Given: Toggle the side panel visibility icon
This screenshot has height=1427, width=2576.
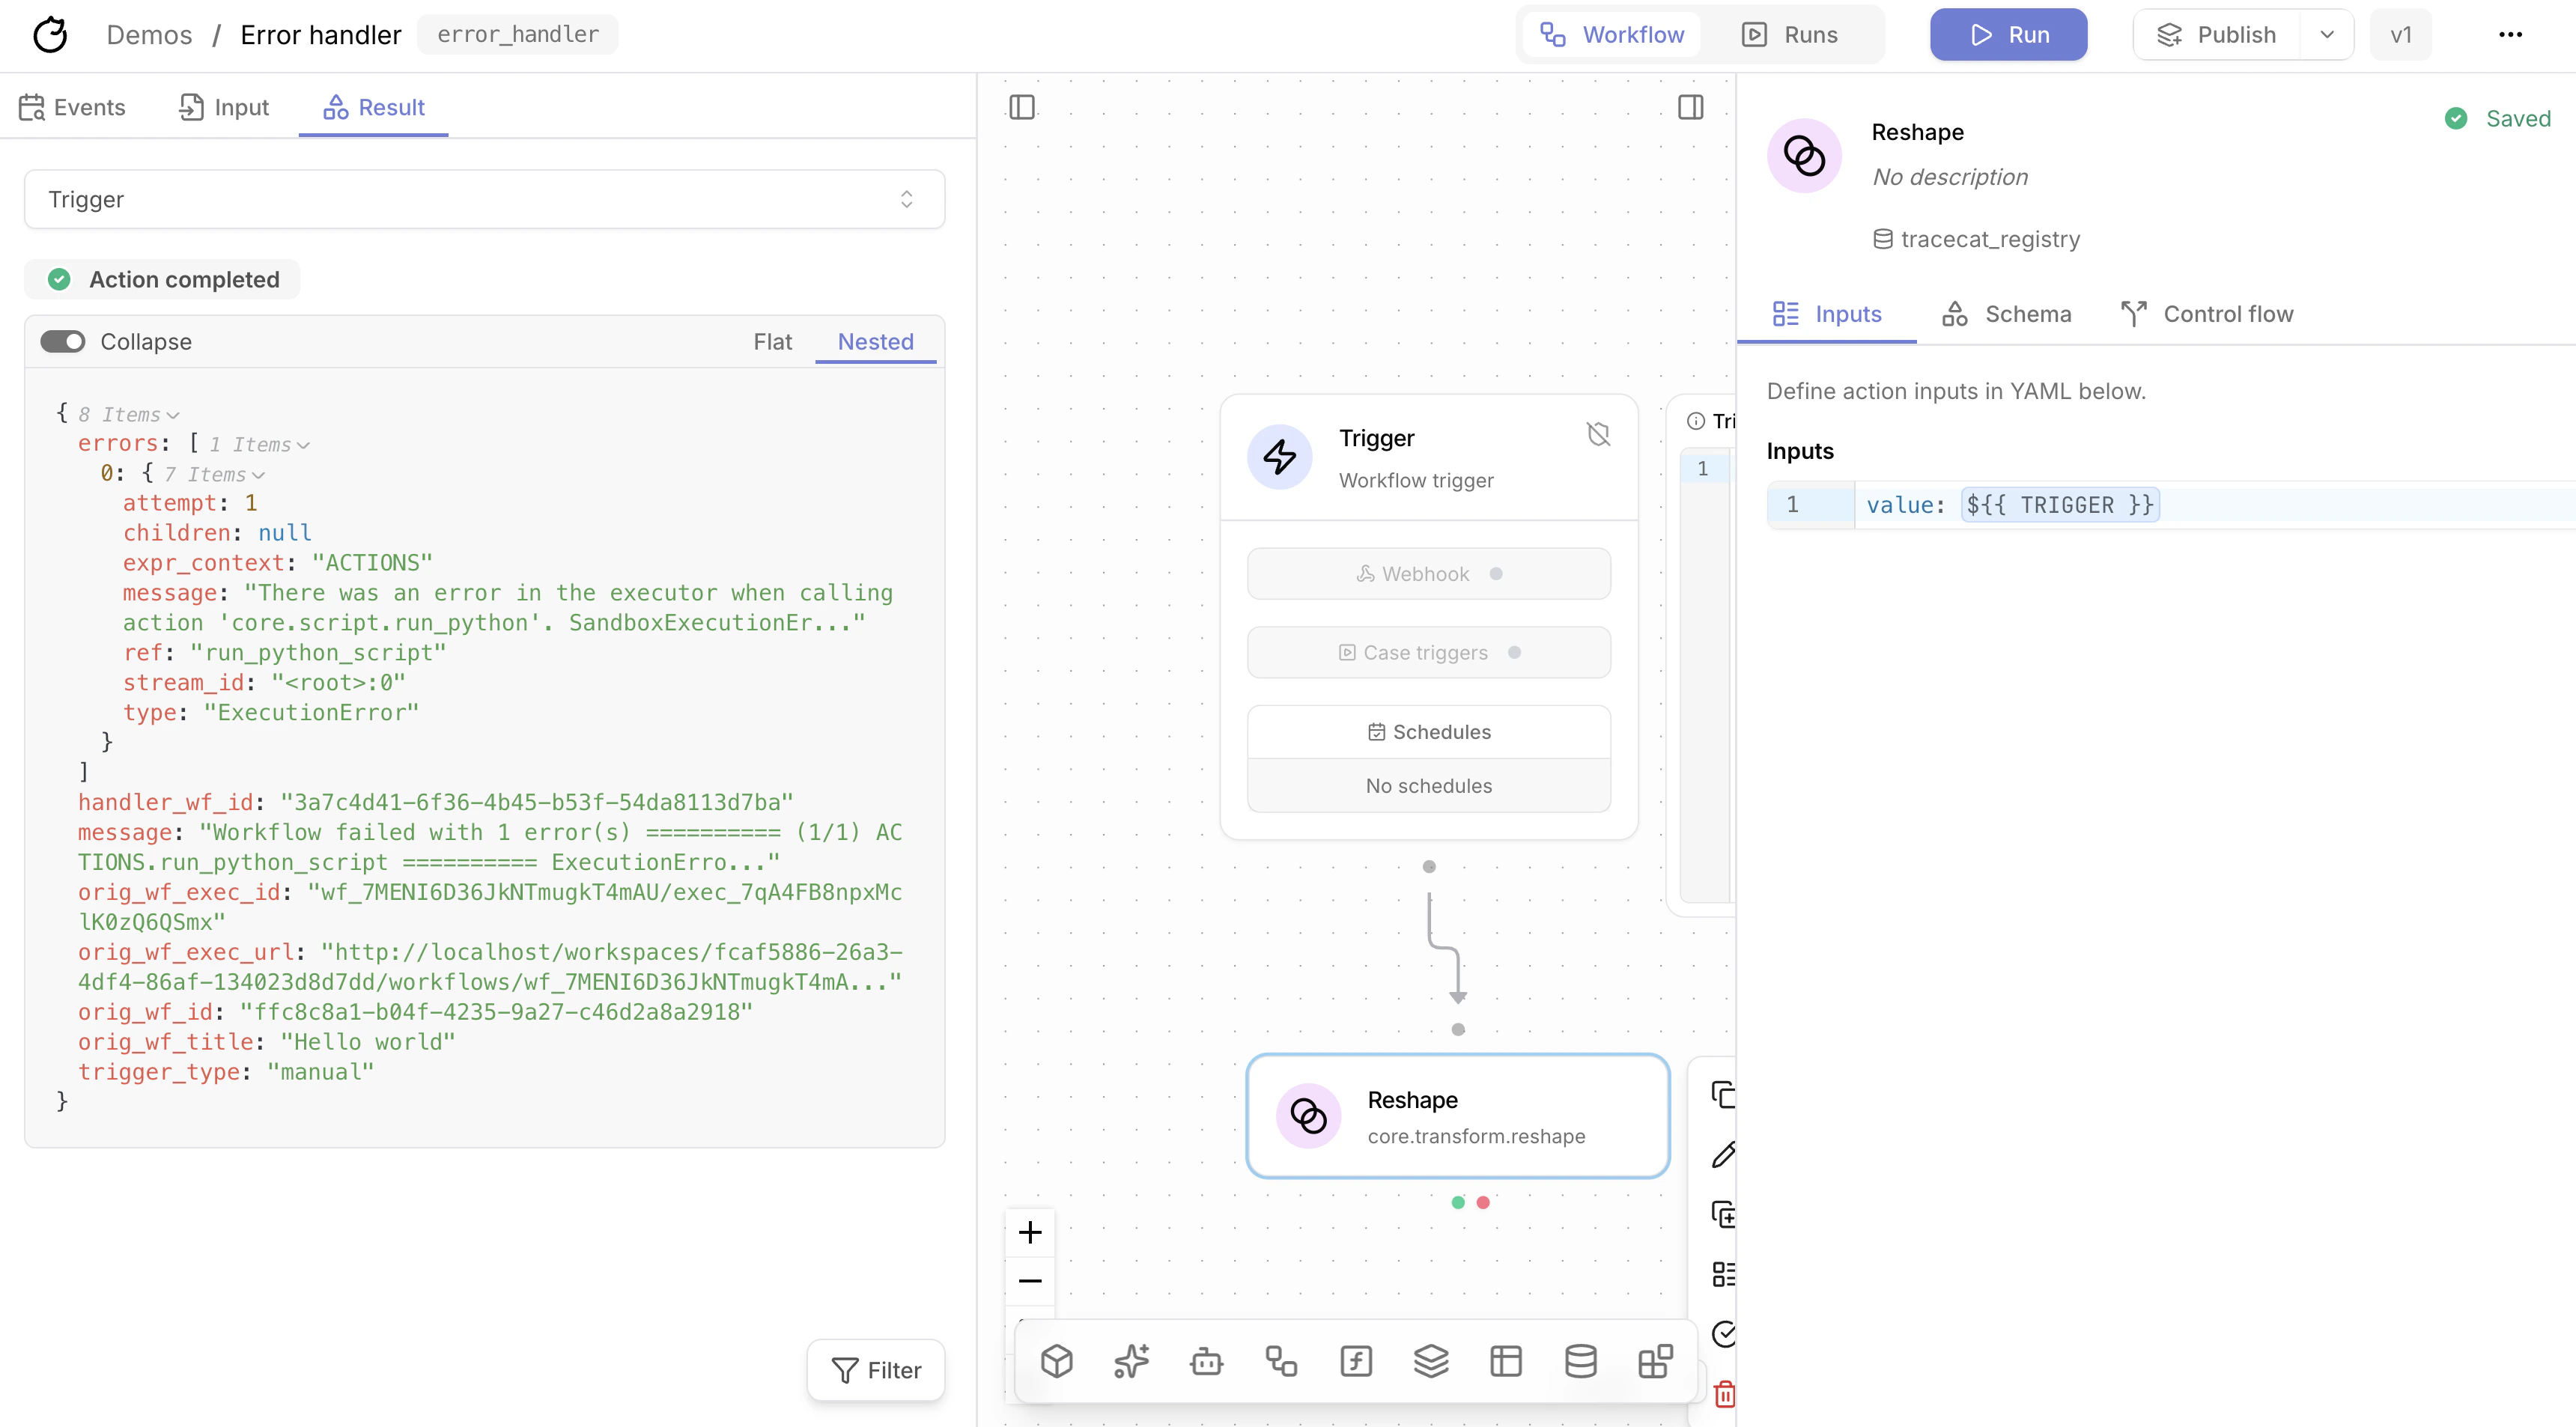Looking at the screenshot, I should click(1021, 106).
